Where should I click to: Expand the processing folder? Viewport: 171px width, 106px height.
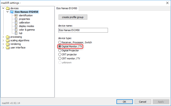3,37
